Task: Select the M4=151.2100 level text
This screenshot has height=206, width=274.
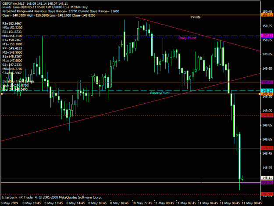Action: click(12, 36)
